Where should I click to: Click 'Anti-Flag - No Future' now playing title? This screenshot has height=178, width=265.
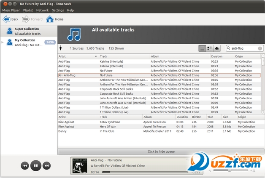106,160
